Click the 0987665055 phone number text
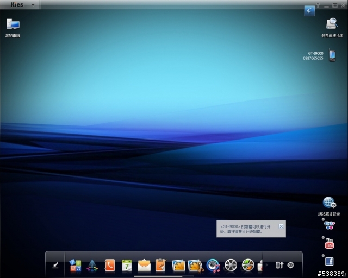Screen dimensions: 348x278 click(x=313, y=58)
